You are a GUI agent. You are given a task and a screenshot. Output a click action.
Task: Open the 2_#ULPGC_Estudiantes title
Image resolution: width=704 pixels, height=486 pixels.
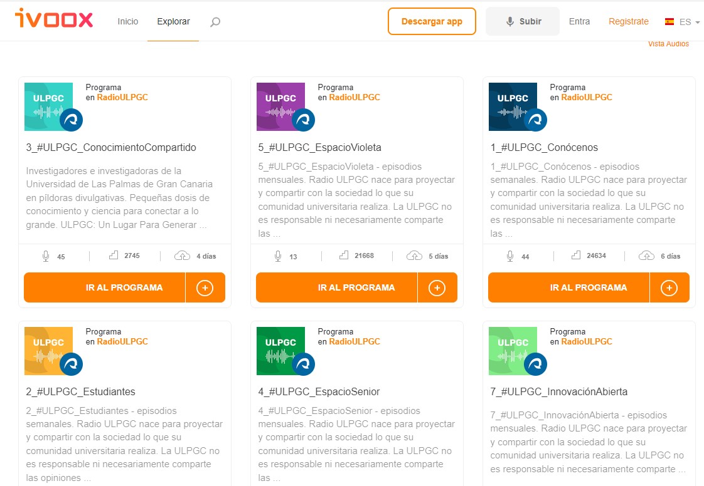tap(80, 392)
